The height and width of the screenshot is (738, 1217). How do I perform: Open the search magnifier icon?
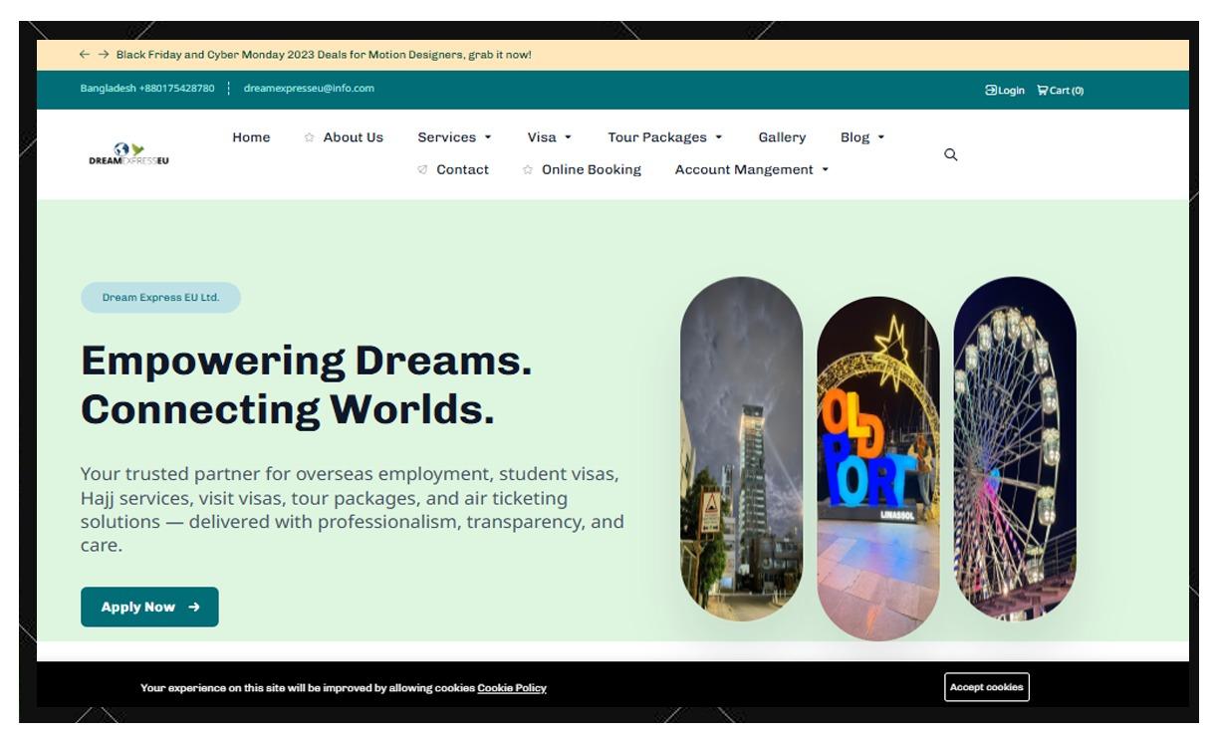952,154
